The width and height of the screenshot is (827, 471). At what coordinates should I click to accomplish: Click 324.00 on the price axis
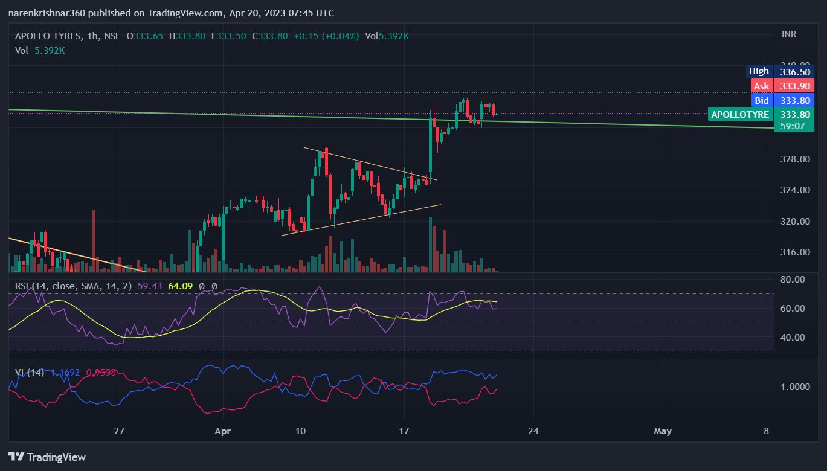796,190
